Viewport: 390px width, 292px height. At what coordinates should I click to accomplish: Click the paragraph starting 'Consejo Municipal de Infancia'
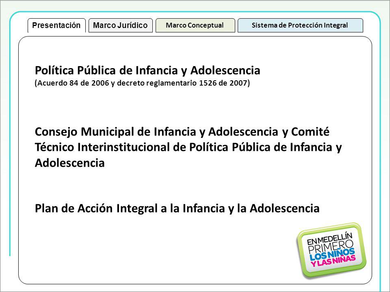tap(188, 147)
